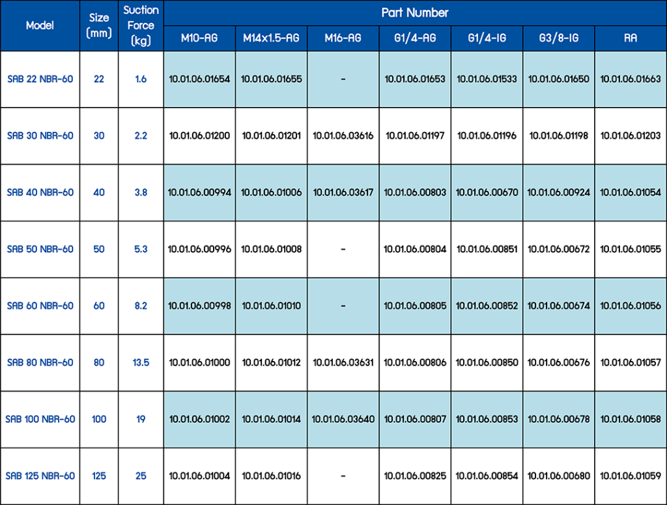667x505 pixels.
Task: Select part number 10.01.06.01057
Action: 631,362
